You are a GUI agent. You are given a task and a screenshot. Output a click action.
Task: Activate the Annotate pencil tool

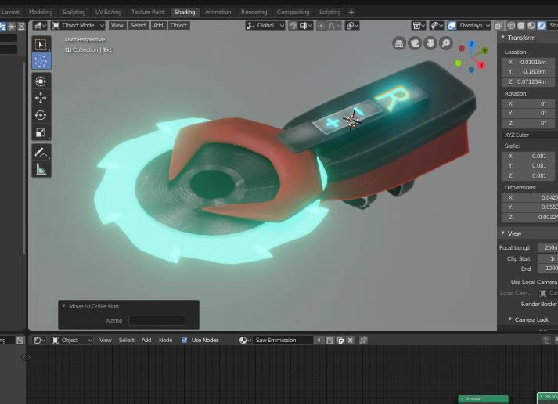click(x=41, y=153)
